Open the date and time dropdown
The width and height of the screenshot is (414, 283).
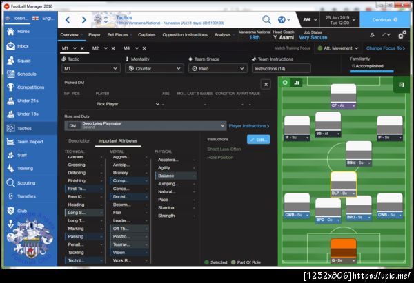click(340, 20)
